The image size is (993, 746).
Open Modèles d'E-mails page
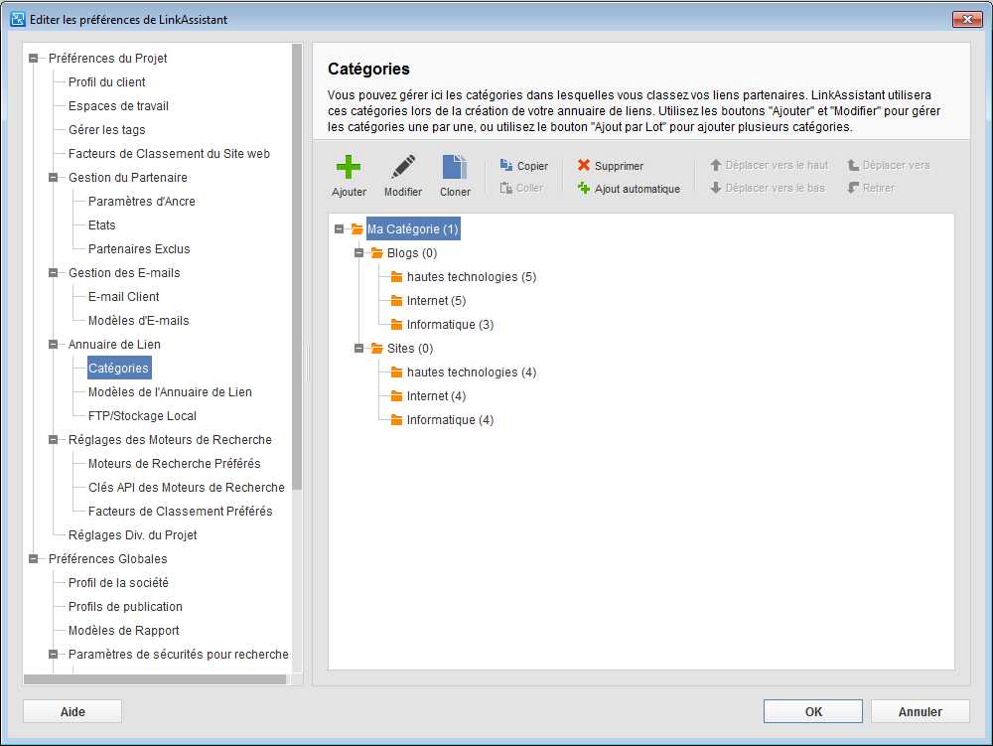(139, 321)
